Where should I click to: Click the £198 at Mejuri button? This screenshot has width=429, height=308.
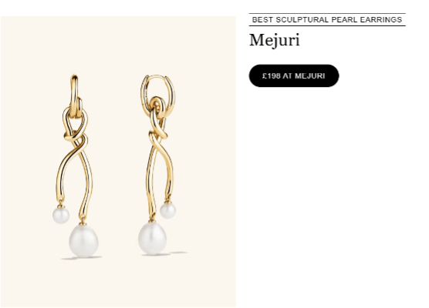coord(293,75)
